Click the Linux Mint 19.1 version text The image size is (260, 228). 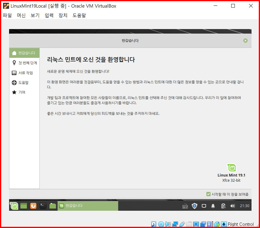(x=231, y=175)
